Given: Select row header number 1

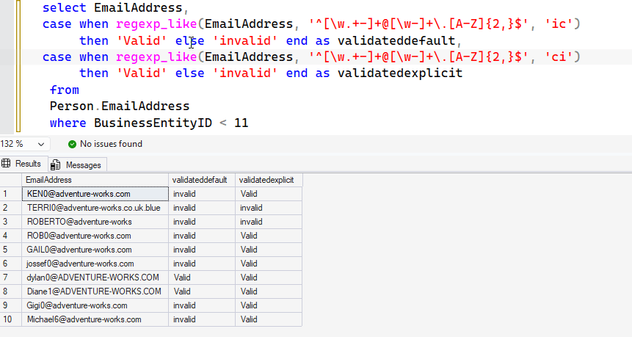Looking at the screenshot, I should (11, 194).
